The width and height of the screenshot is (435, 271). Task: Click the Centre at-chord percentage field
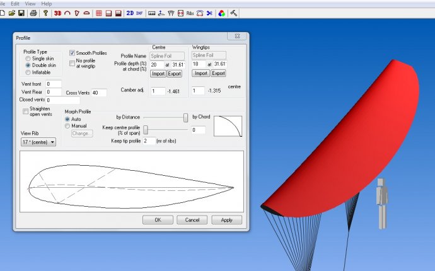click(x=178, y=65)
